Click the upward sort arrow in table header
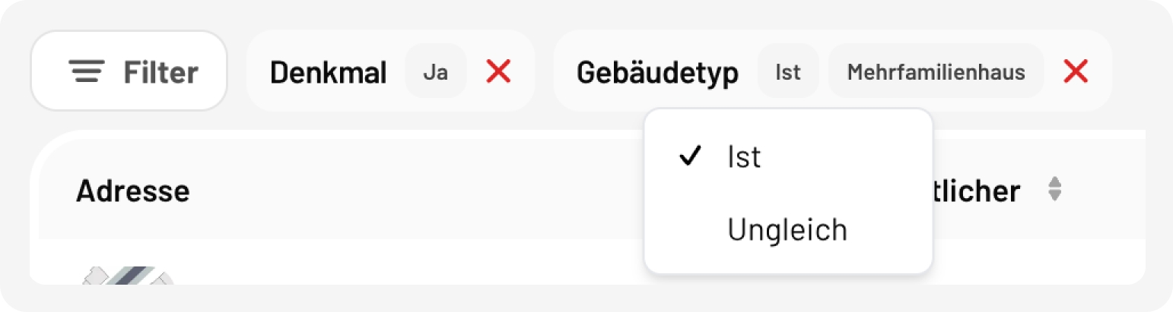This screenshot has height=312, width=1173. click(1054, 182)
